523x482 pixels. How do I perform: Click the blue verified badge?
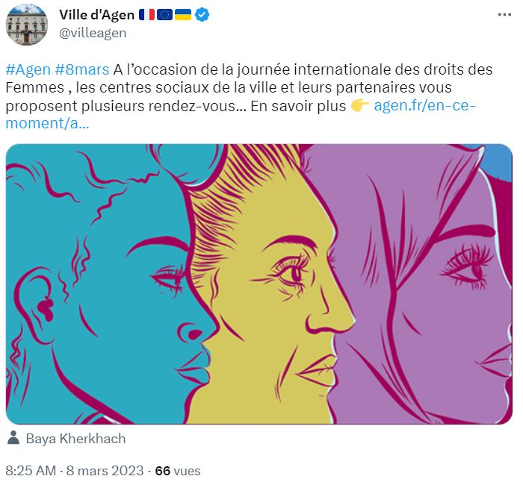tap(202, 15)
